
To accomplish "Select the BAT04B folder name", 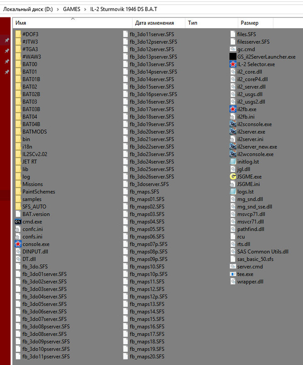I will click(31, 124).
